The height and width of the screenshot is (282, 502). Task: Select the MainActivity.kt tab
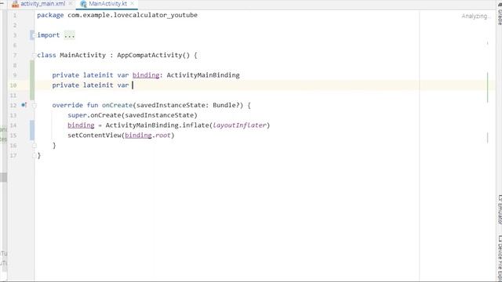(x=107, y=4)
